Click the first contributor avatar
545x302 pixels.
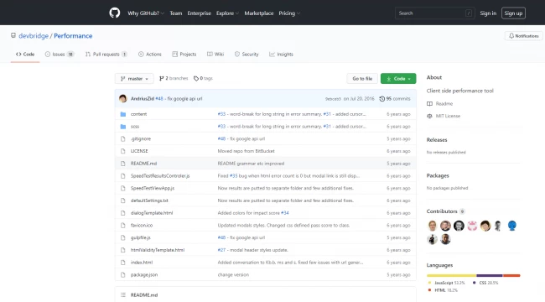(x=432, y=226)
